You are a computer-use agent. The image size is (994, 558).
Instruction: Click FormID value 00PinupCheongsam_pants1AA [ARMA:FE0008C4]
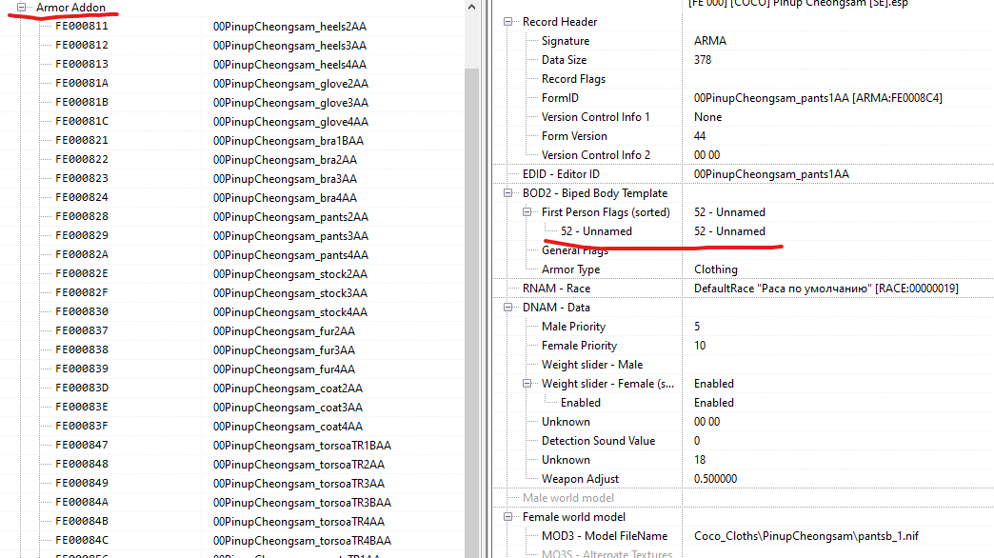(818, 98)
